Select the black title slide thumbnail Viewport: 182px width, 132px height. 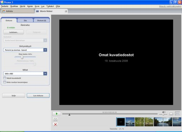[121, 122]
